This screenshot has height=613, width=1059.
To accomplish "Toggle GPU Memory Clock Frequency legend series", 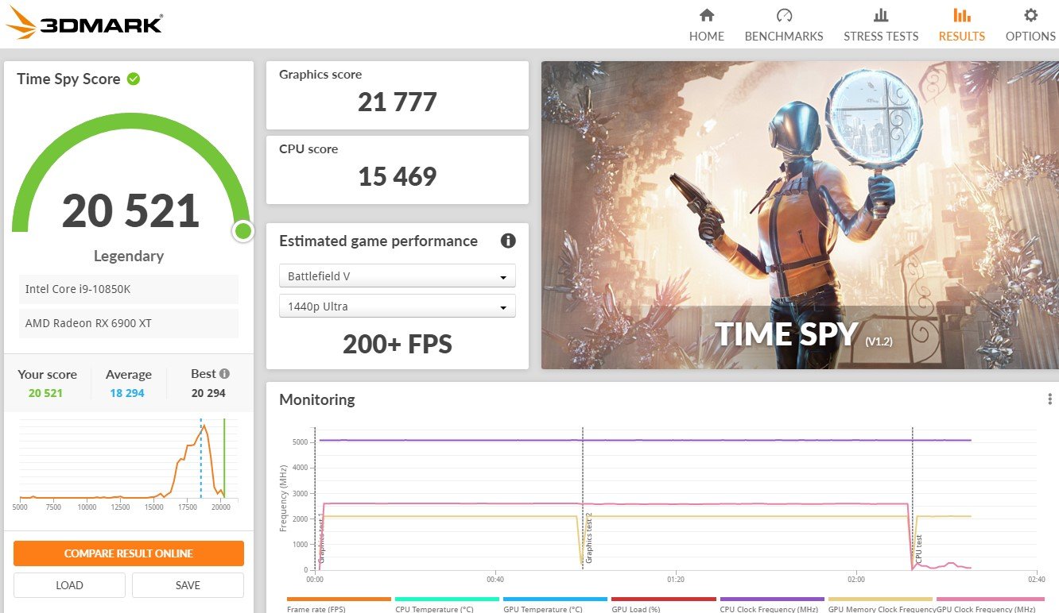I will click(880, 605).
